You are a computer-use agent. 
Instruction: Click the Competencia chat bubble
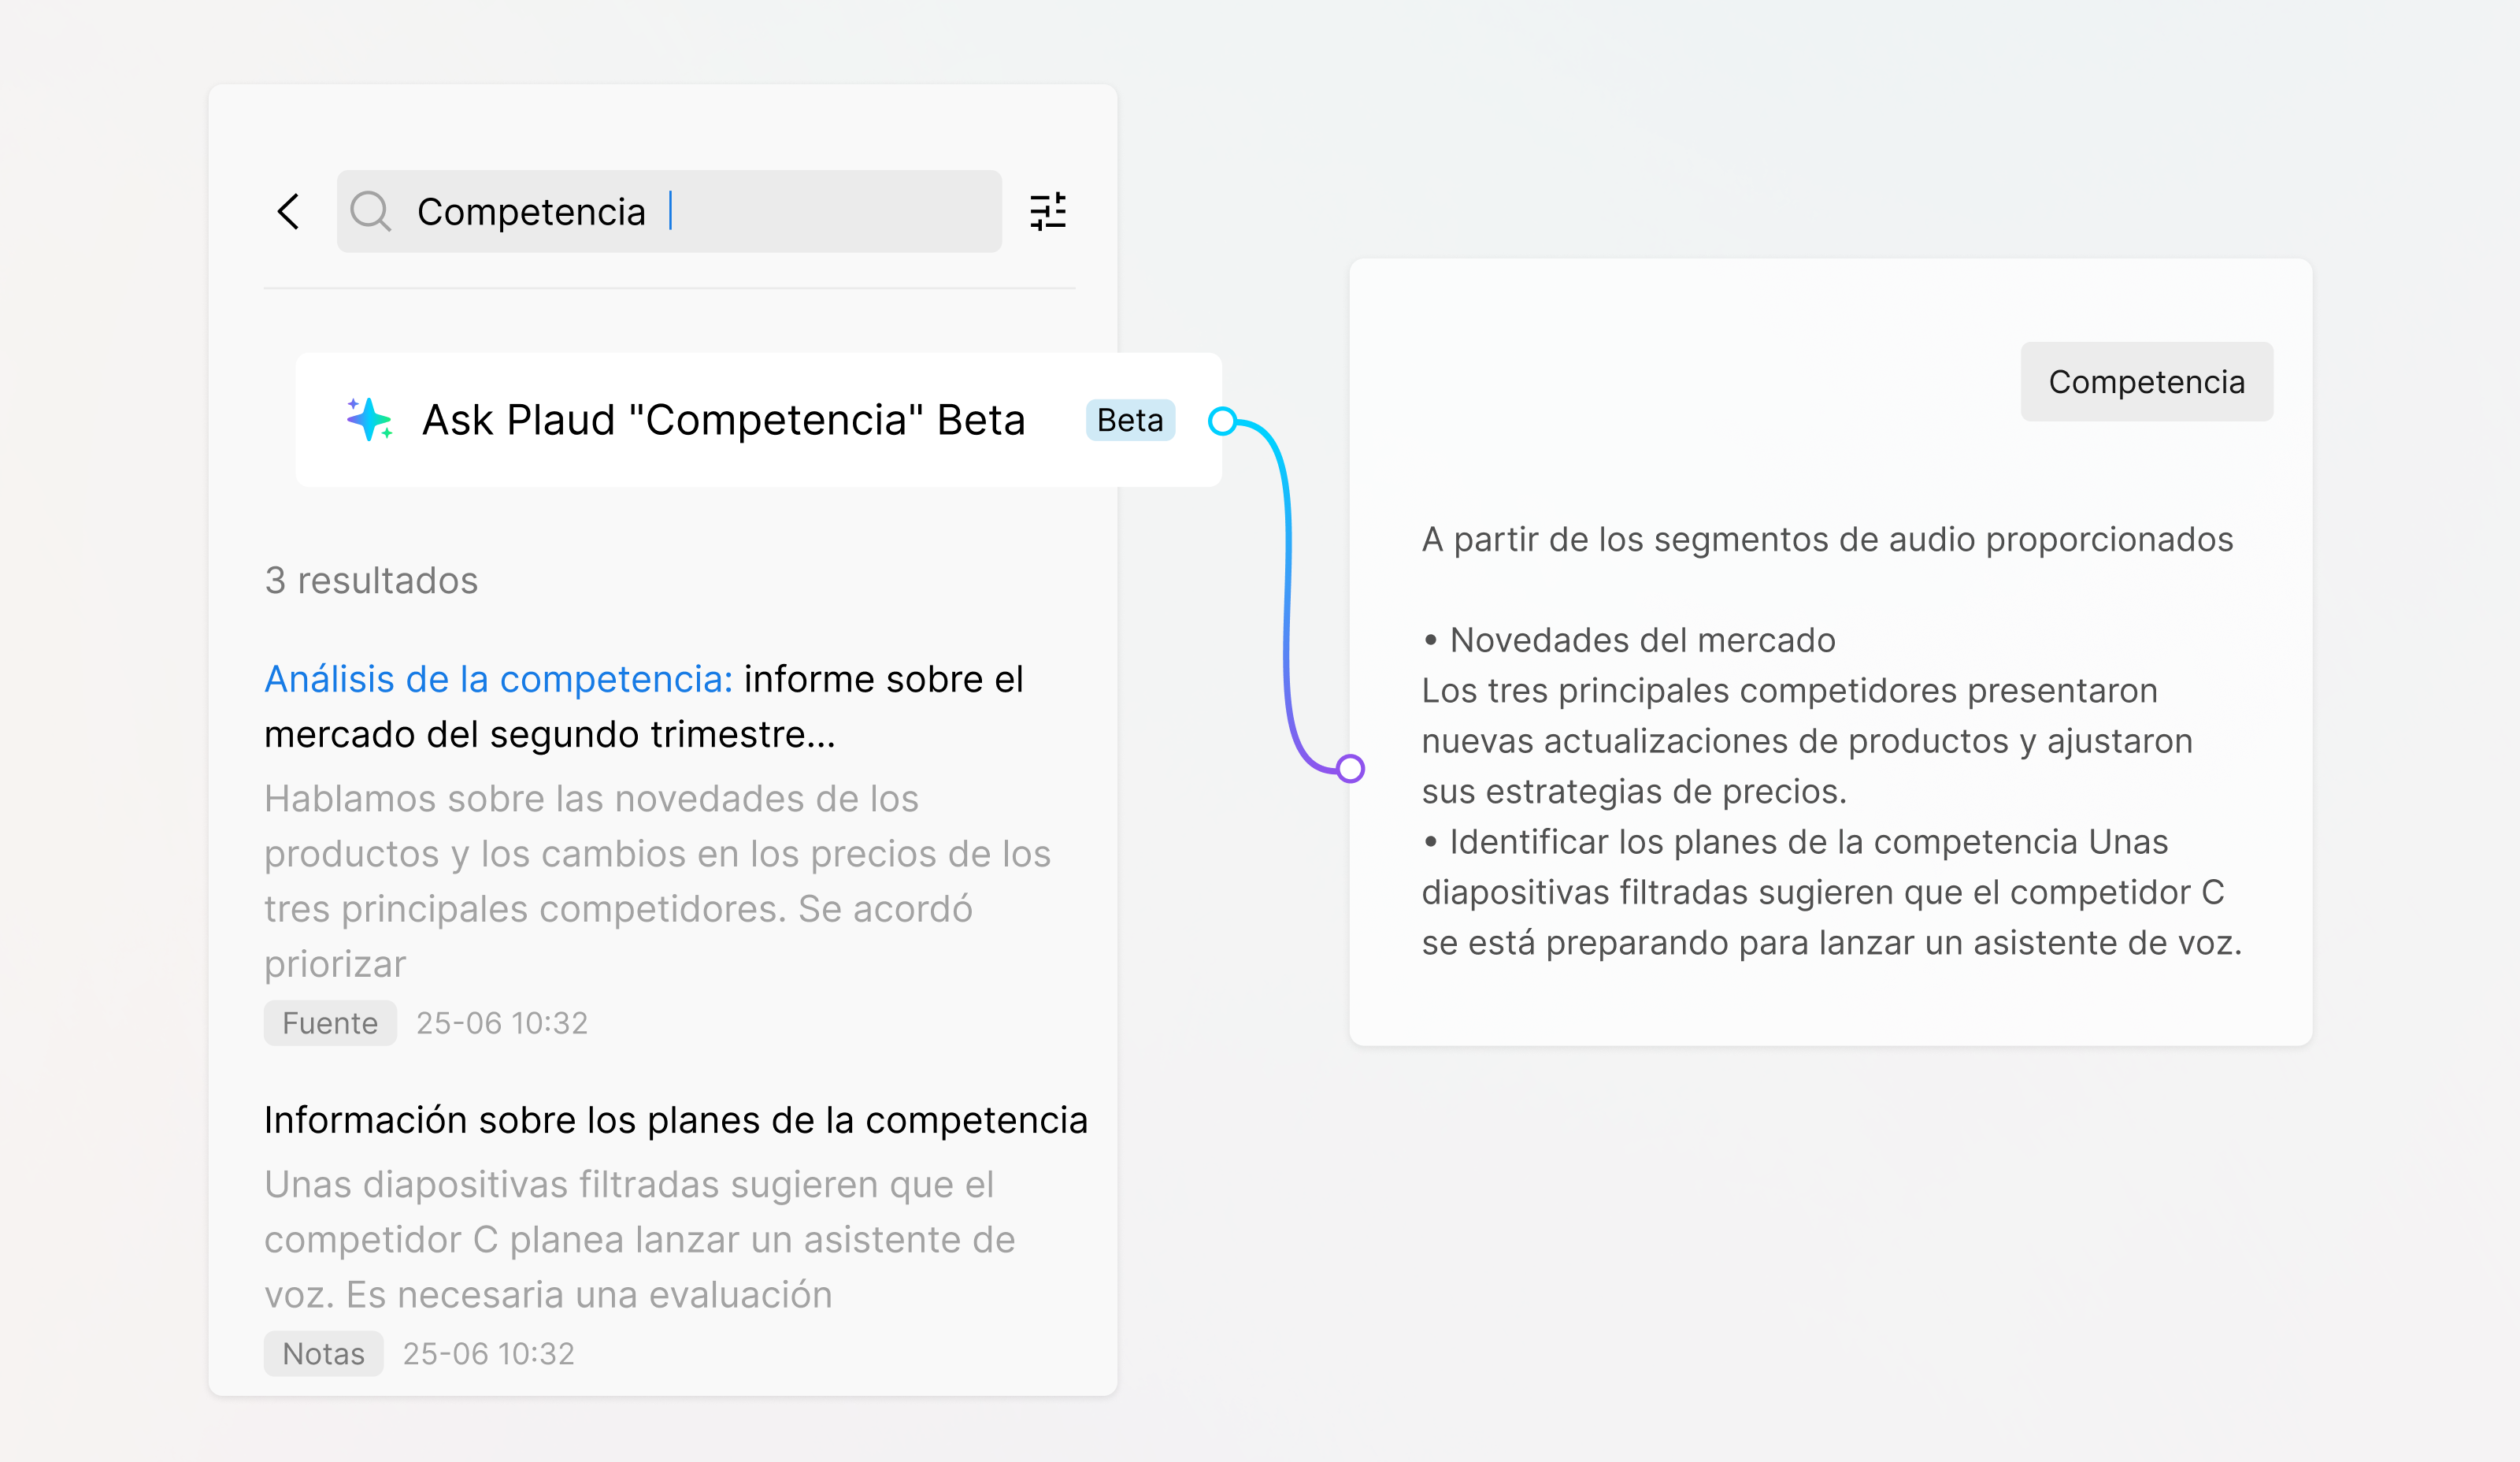point(2146,382)
